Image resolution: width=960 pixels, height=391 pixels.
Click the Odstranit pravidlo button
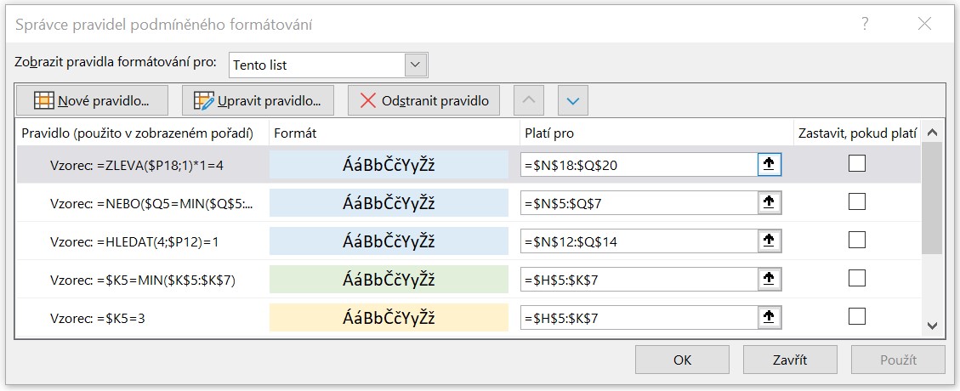point(423,100)
